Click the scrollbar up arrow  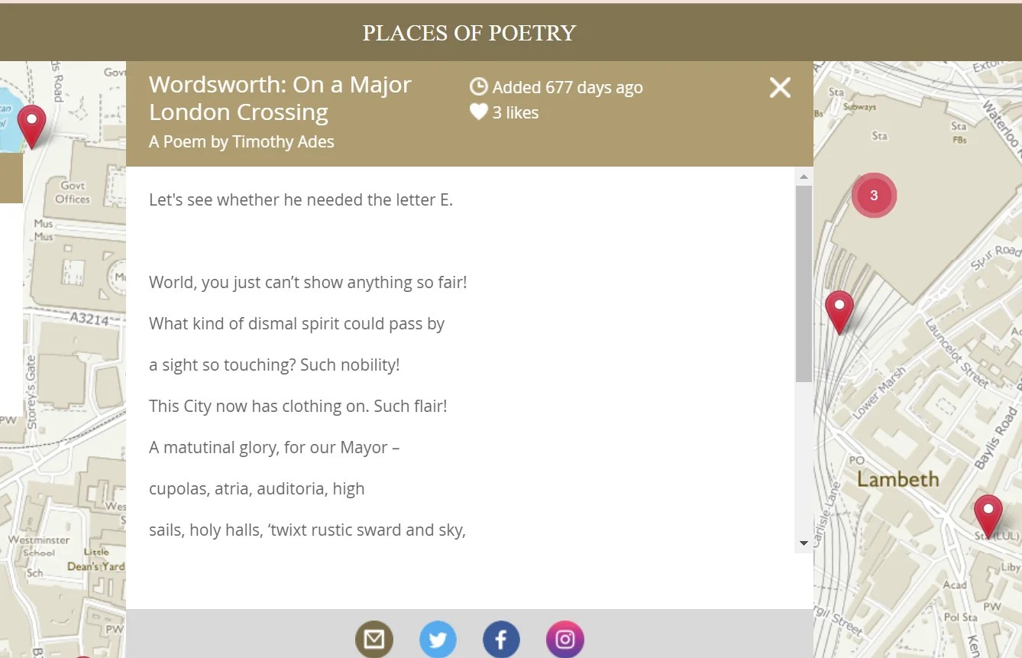point(804,177)
